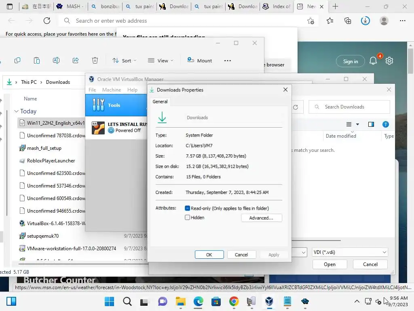
Task: Select the General tab in Downloads Properties
Action: pos(160,102)
